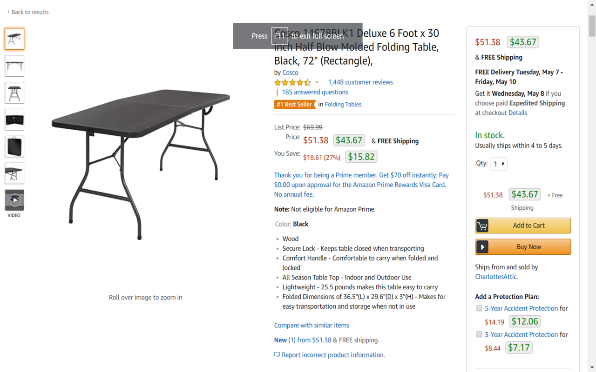Click the Back to results arrow

point(8,12)
